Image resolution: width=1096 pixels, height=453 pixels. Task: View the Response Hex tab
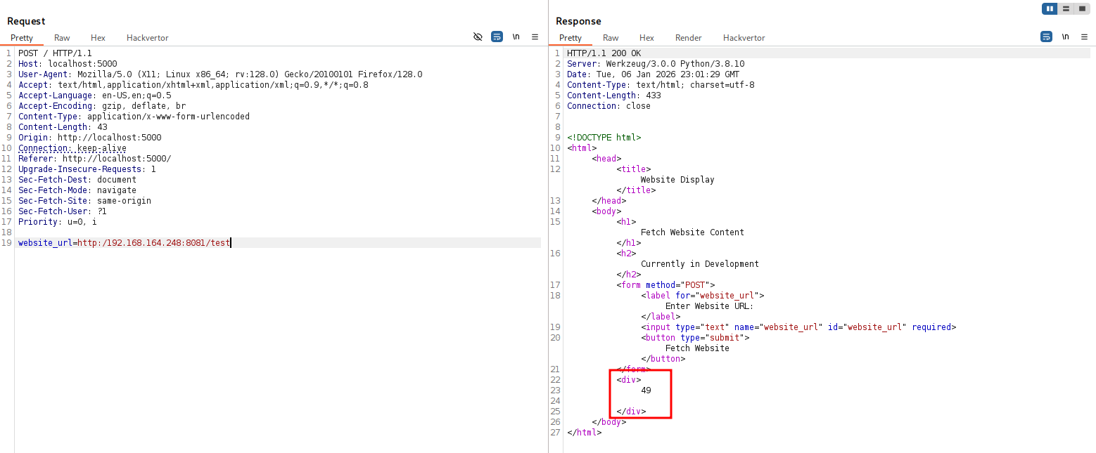[646, 38]
